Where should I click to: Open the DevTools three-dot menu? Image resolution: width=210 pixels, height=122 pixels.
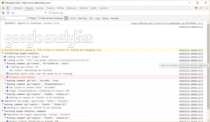pos(207,8)
